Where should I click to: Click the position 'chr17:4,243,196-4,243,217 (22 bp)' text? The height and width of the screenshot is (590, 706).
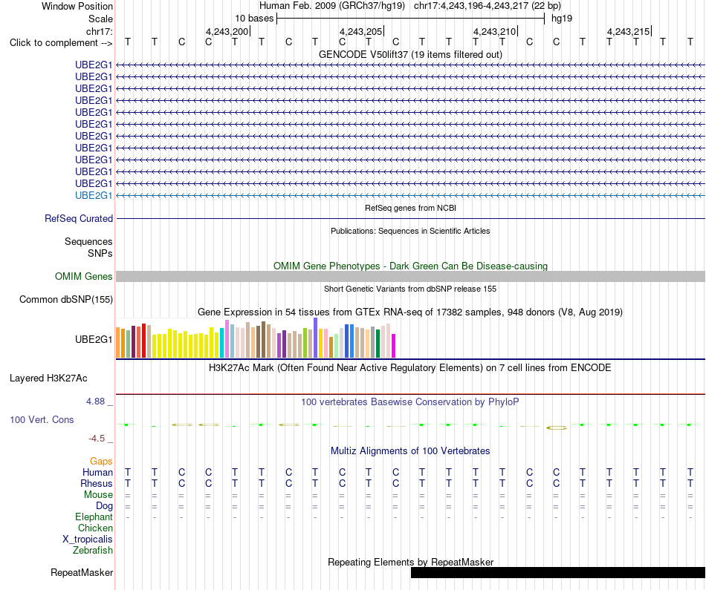[x=488, y=6]
